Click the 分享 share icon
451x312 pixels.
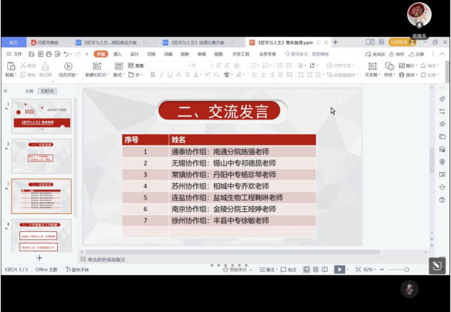[416, 54]
